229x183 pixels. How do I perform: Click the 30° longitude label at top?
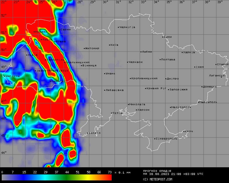tap(105, 2)
